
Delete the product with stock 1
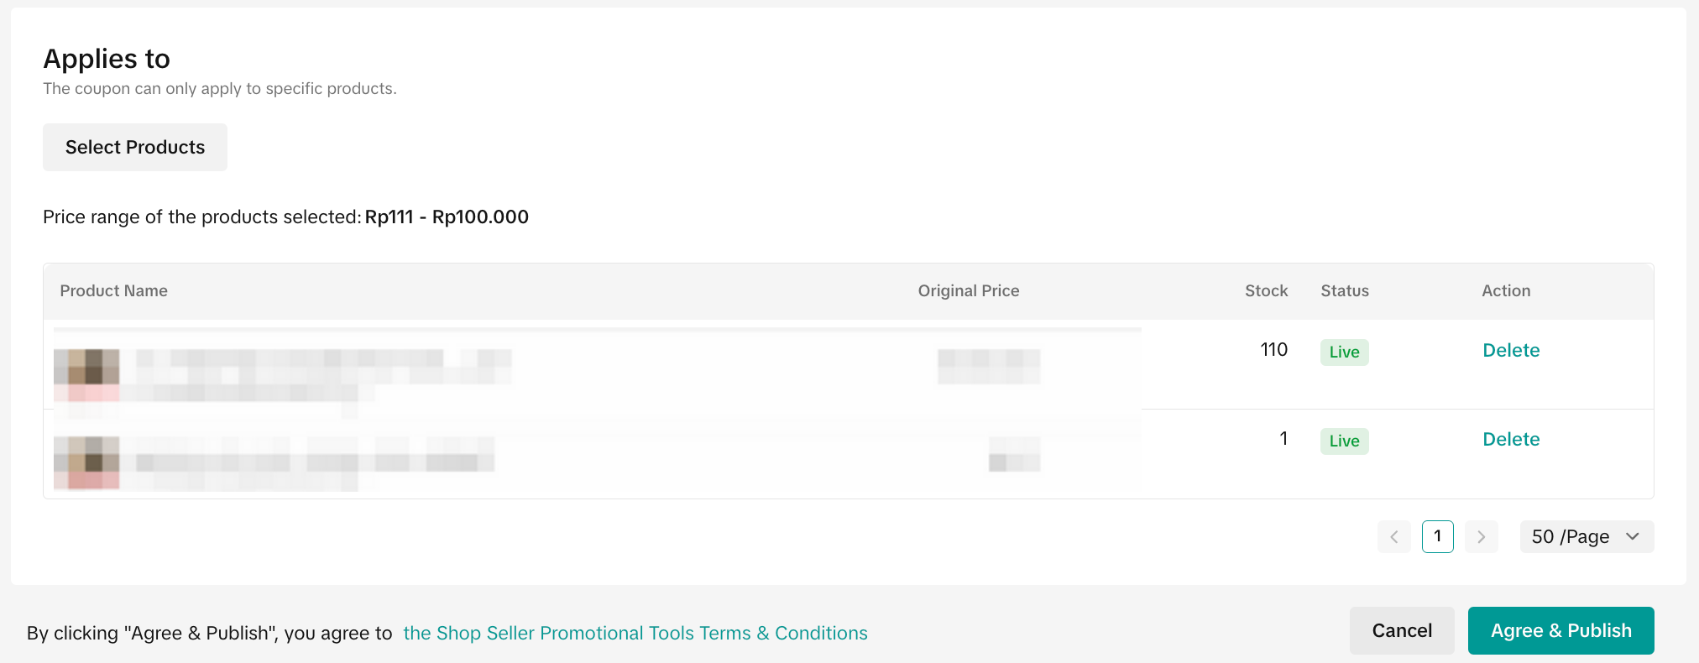(x=1510, y=440)
